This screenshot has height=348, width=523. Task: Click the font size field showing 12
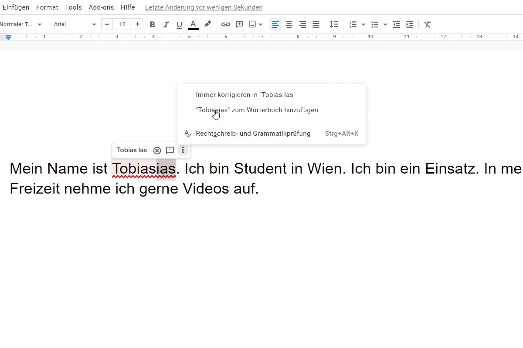[x=122, y=24]
